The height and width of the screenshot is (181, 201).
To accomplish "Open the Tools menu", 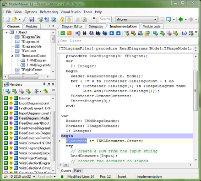I will pos(87,12).
